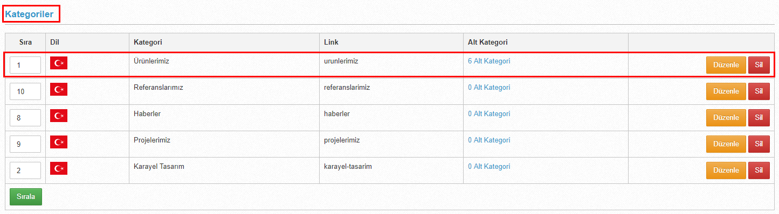Image resolution: width=779 pixels, height=214 pixels.
Task: Click the Turkish flag in Projelerimiz row
Action: (x=59, y=142)
